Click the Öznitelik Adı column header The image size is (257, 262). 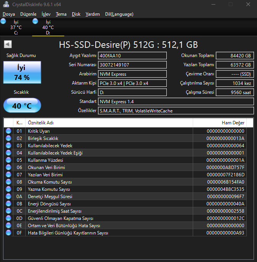[109, 123]
